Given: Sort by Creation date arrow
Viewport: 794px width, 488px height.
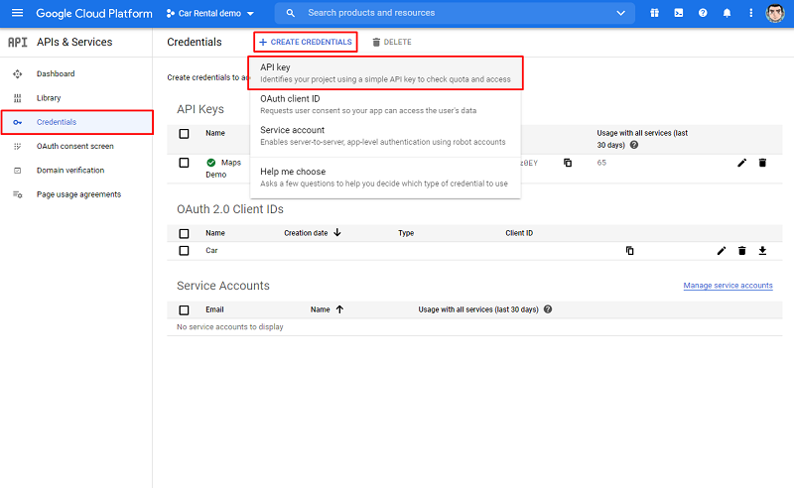Looking at the screenshot, I should pyautogui.click(x=337, y=233).
